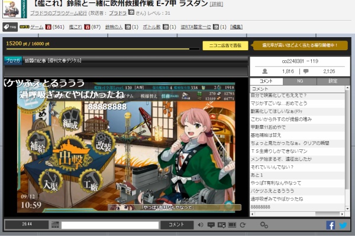Open the 話題の記事 週刊文春デジタル headline
355x236 pixels.
(53, 61)
